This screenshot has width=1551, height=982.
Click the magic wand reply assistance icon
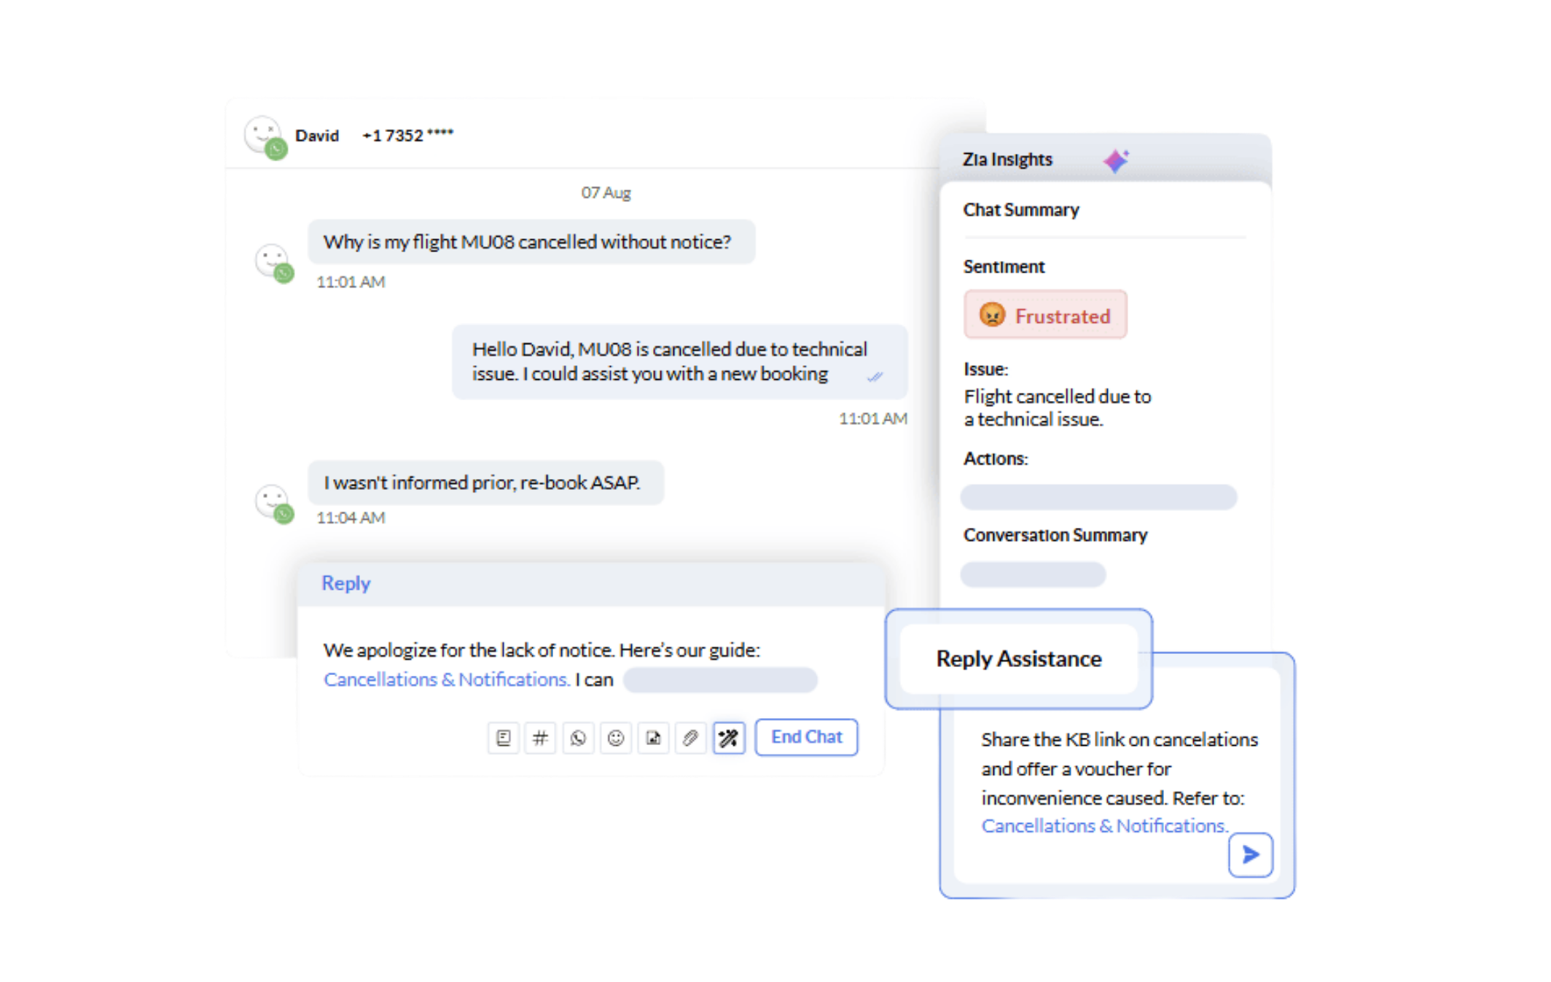pos(728,738)
